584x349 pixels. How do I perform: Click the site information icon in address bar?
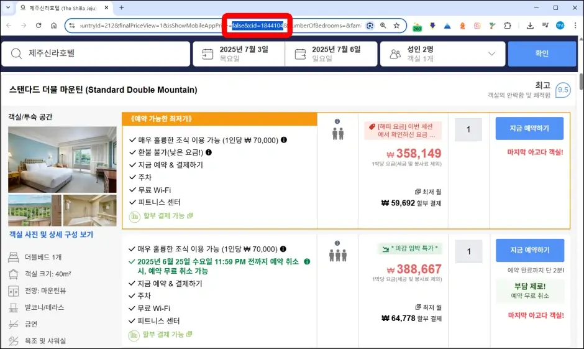coord(72,26)
